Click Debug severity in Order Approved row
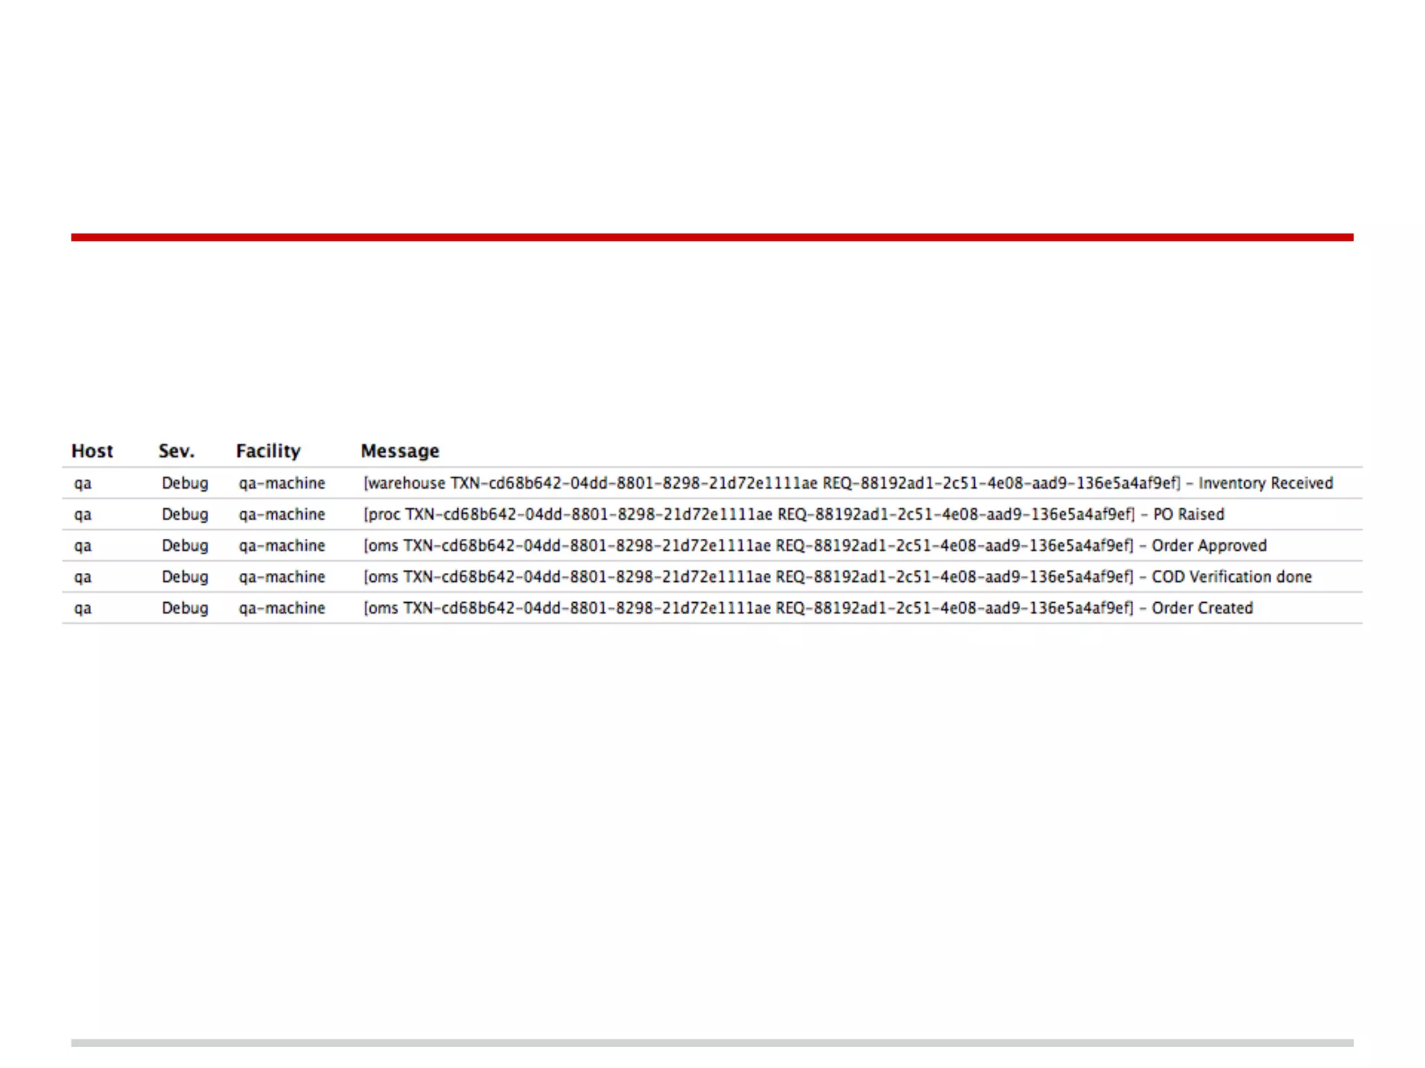The height and width of the screenshot is (1068, 1425). 185,547
